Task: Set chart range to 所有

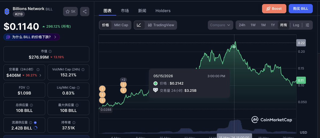Action: pos(283,25)
